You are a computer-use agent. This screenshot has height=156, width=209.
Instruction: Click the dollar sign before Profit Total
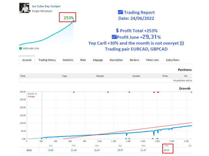coord(117,31)
